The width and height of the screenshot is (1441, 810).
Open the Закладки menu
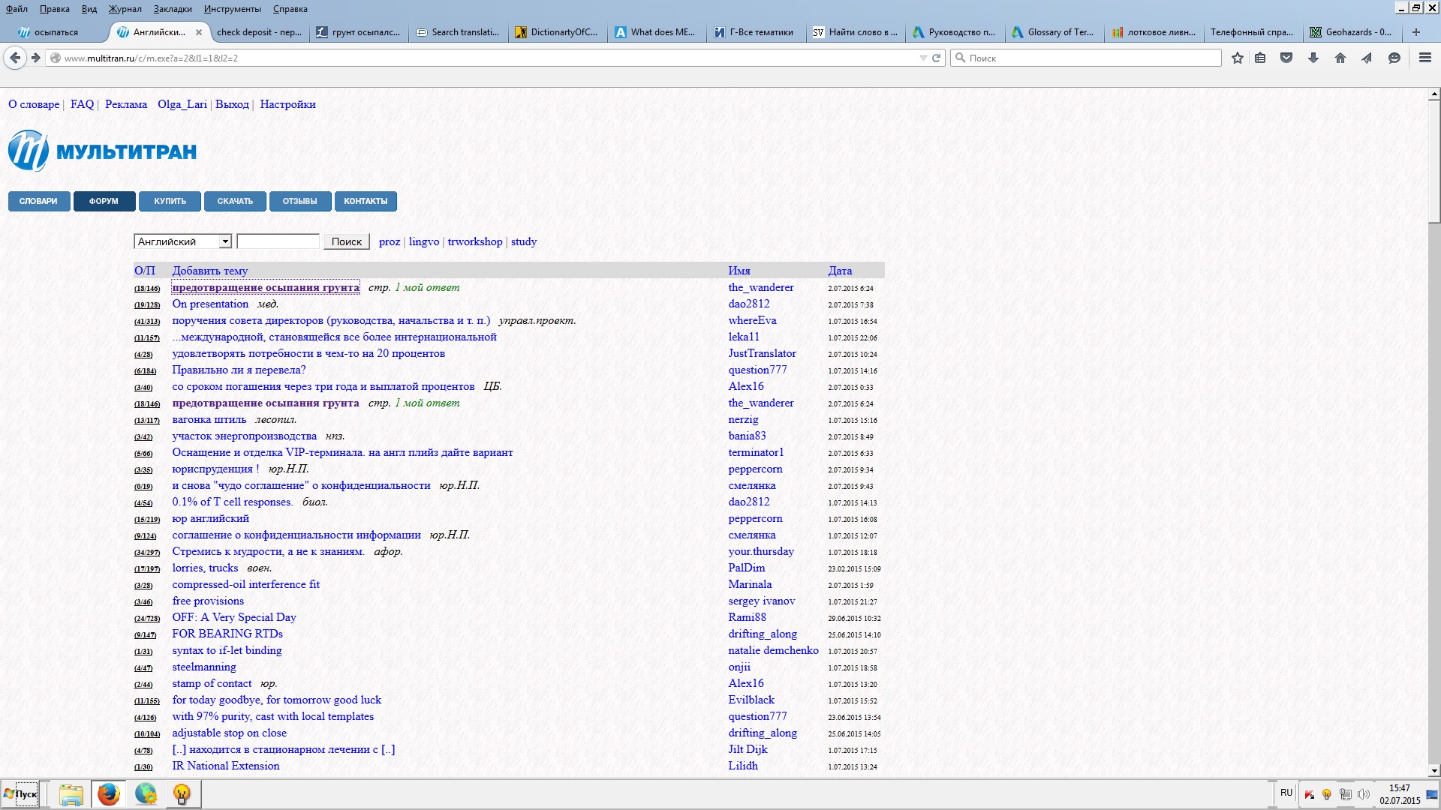(x=173, y=9)
